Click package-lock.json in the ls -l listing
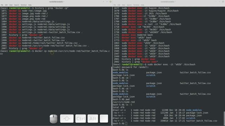 click(197, 113)
